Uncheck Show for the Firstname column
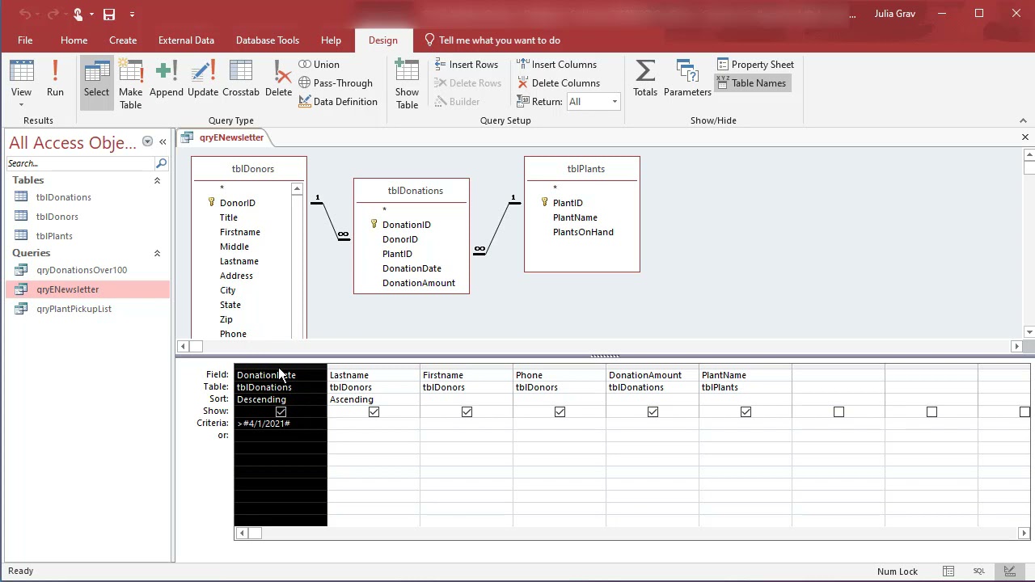This screenshot has width=1035, height=582. click(x=467, y=412)
